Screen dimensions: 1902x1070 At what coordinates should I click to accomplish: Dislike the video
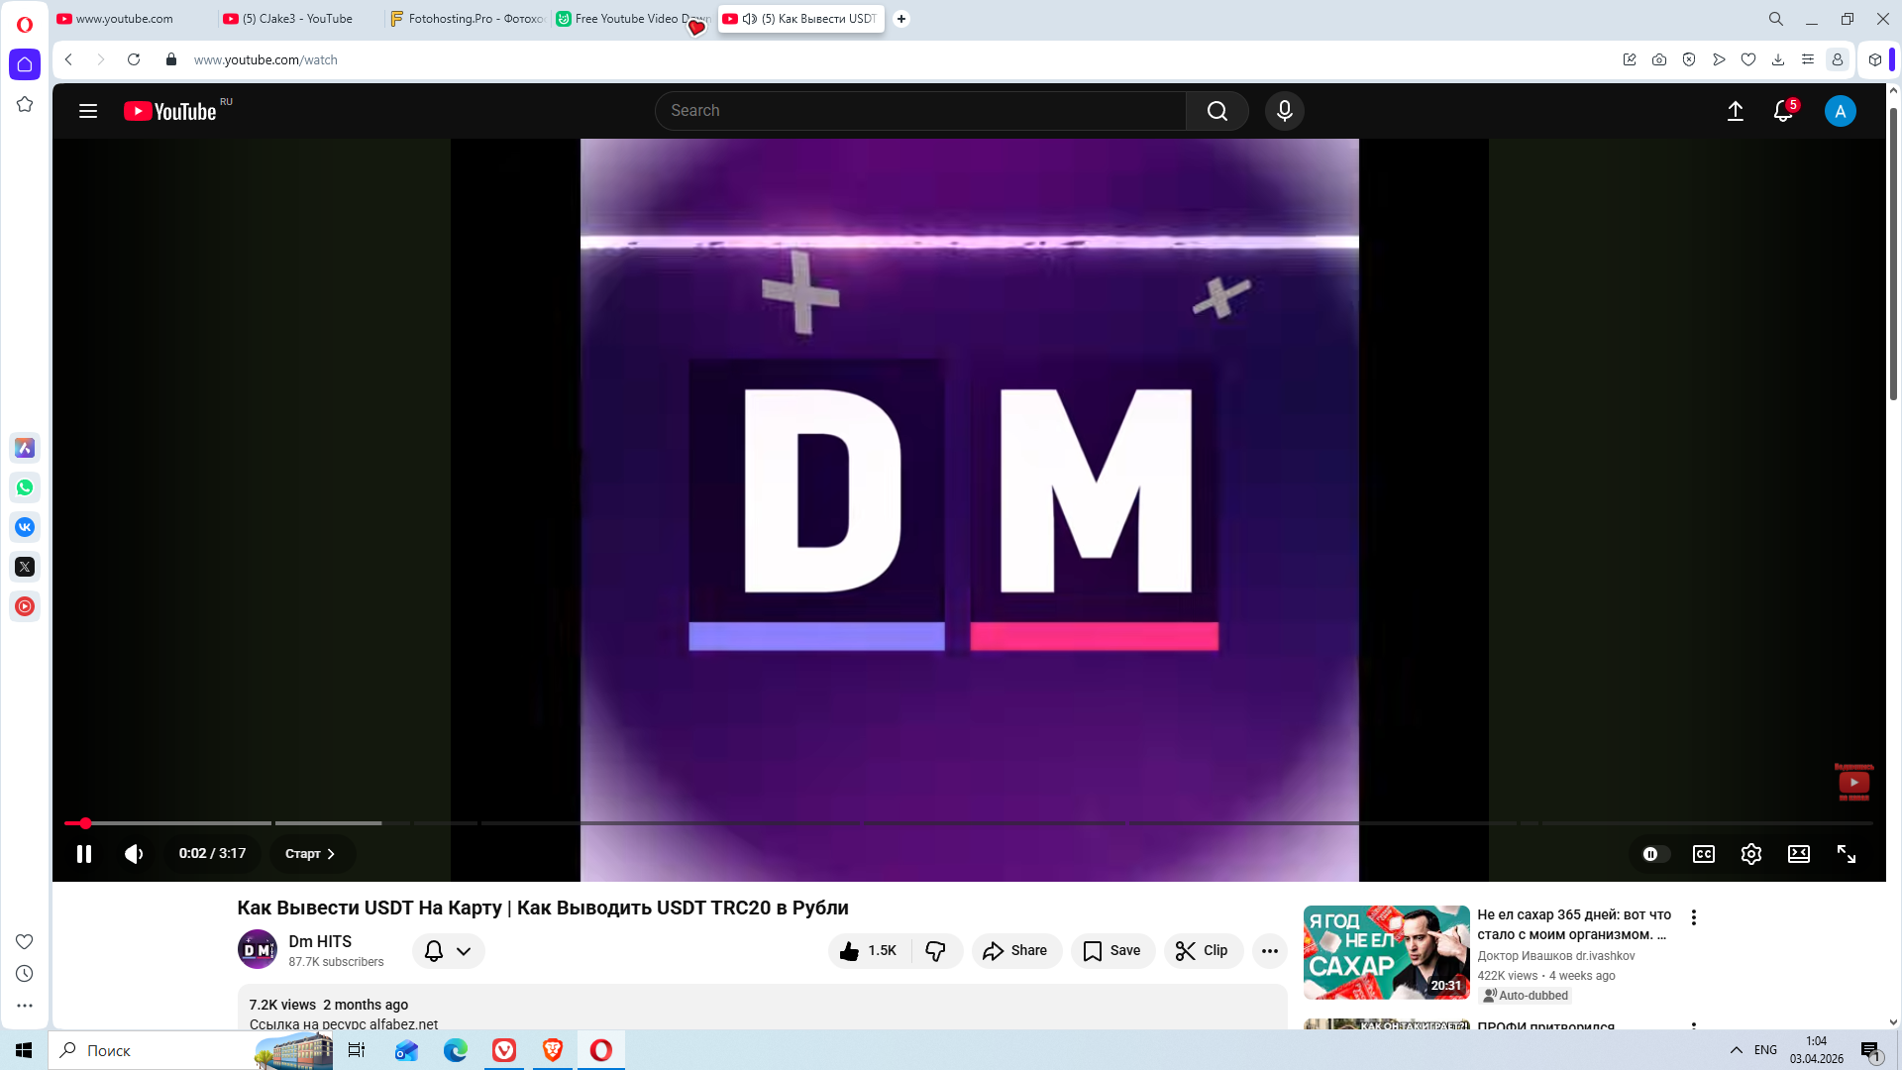[935, 951]
